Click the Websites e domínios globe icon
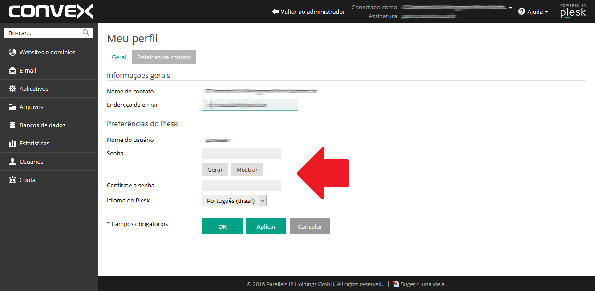 [x=12, y=52]
